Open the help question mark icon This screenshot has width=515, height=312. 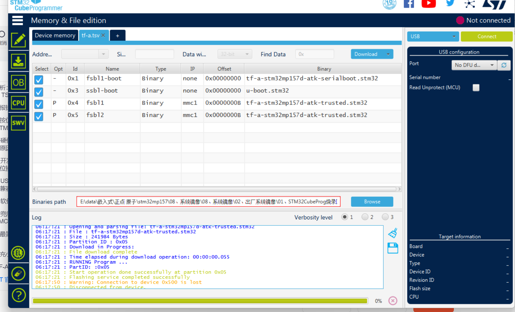click(19, 295)
